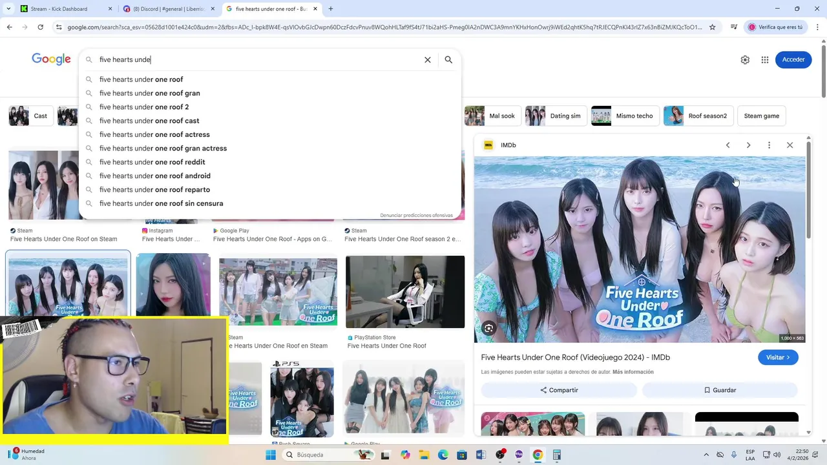Reload the page in Chrome toolbar
The height and width of the screenshot is (465, 827).
[40, 27]
